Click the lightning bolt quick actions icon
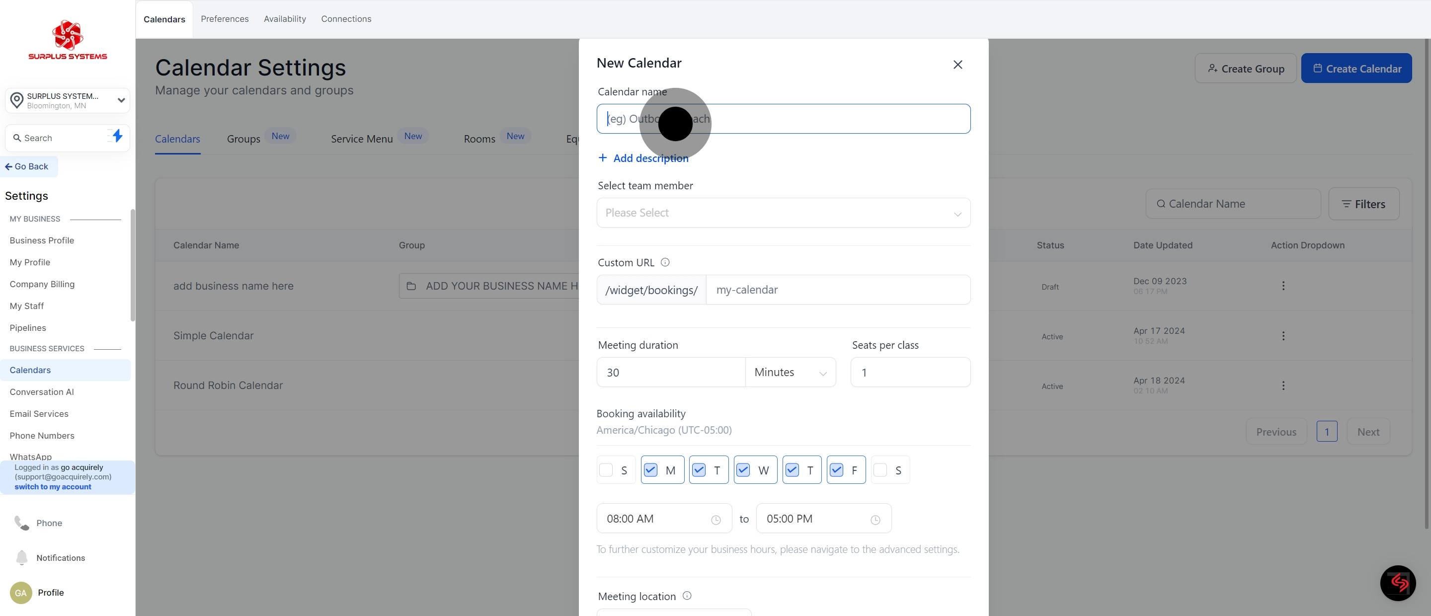 [117, 136]
